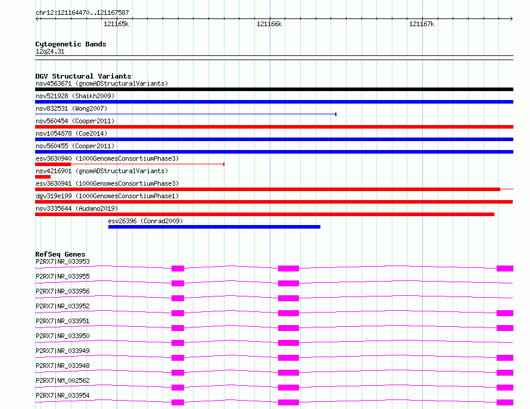Click the red bar under esv3630941
Viewport: 530px width, 409px height.
point(268,189)
